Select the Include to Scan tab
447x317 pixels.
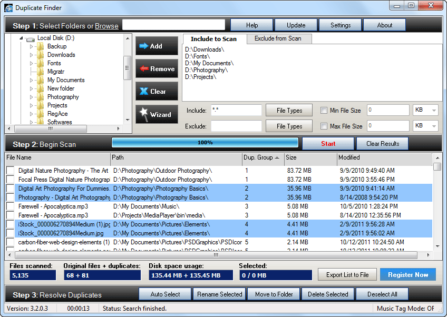(x=213, y=38)
